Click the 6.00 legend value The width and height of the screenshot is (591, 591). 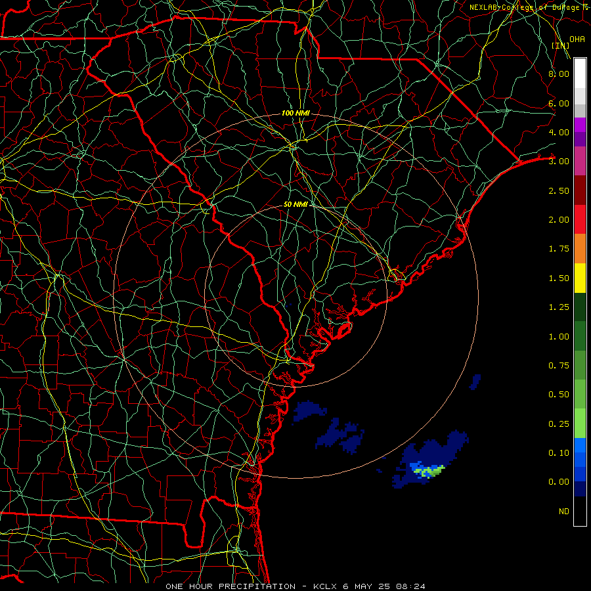click(x=559, y=103)
